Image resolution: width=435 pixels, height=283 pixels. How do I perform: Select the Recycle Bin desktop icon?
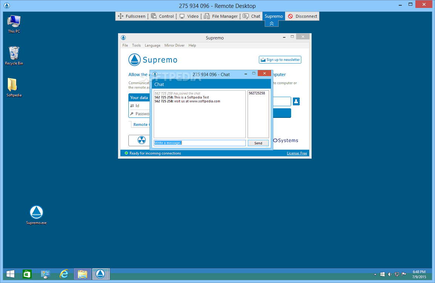coord(14,56)
